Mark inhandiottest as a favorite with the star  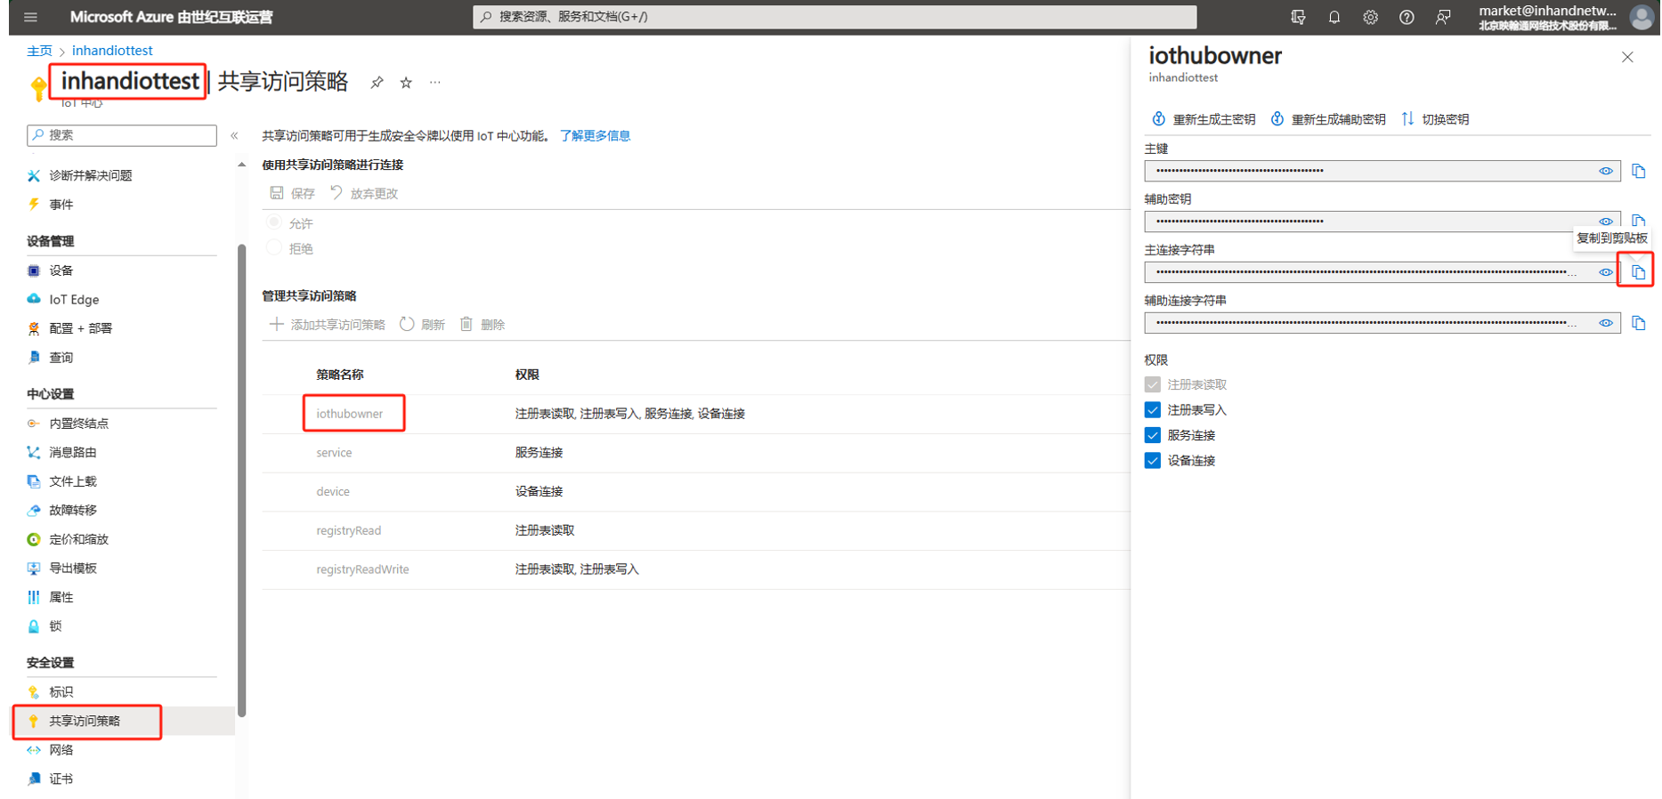click(406, 83)
